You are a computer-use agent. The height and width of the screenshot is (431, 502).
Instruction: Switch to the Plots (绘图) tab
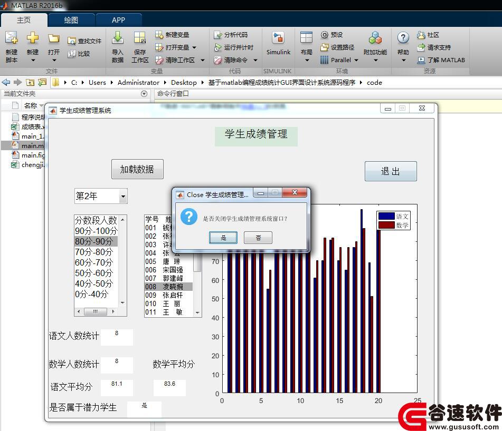pyautogui.click(x=71, y=20)
